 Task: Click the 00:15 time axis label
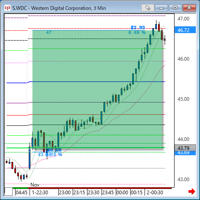coord(137,193)
